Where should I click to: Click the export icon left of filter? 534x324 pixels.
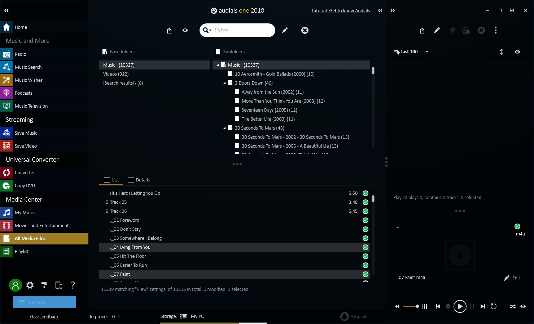click(169, 31)
